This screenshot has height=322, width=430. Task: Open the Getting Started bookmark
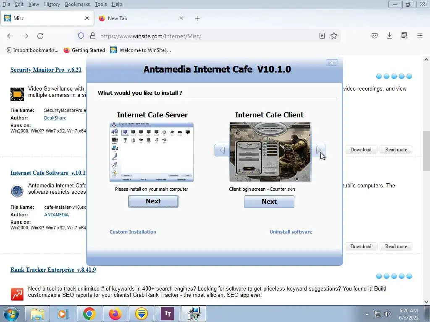point(84,50)
